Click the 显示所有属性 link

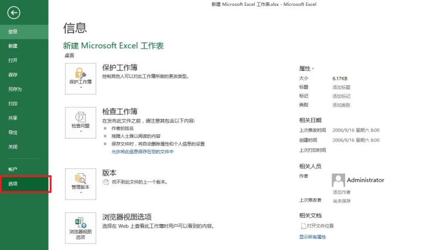tap(312, 237)
